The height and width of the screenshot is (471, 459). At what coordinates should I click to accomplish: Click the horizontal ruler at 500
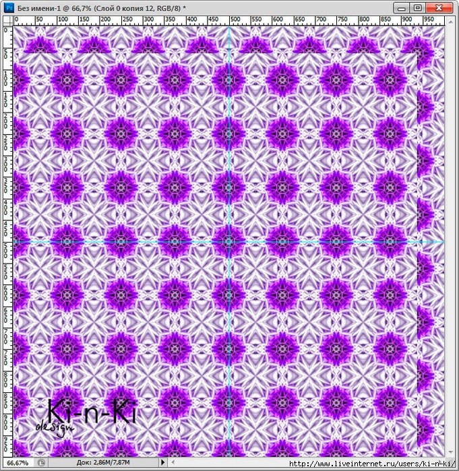(235, 20)
